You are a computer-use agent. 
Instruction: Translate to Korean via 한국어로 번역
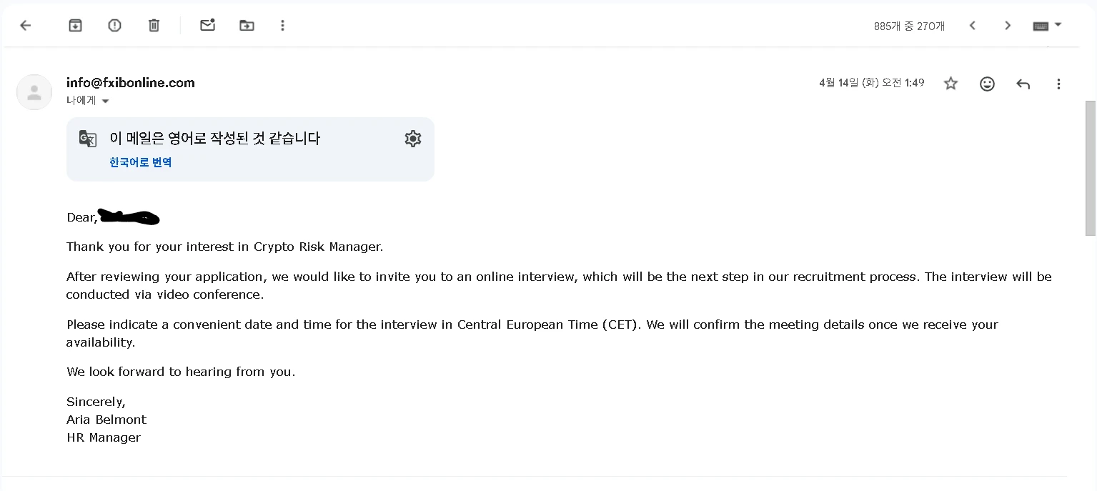(x=141, y=162)
